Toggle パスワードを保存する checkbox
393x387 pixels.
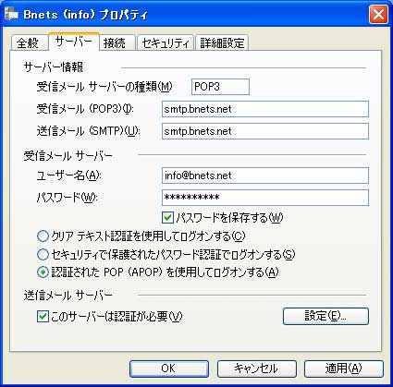[x=167, y=218]
